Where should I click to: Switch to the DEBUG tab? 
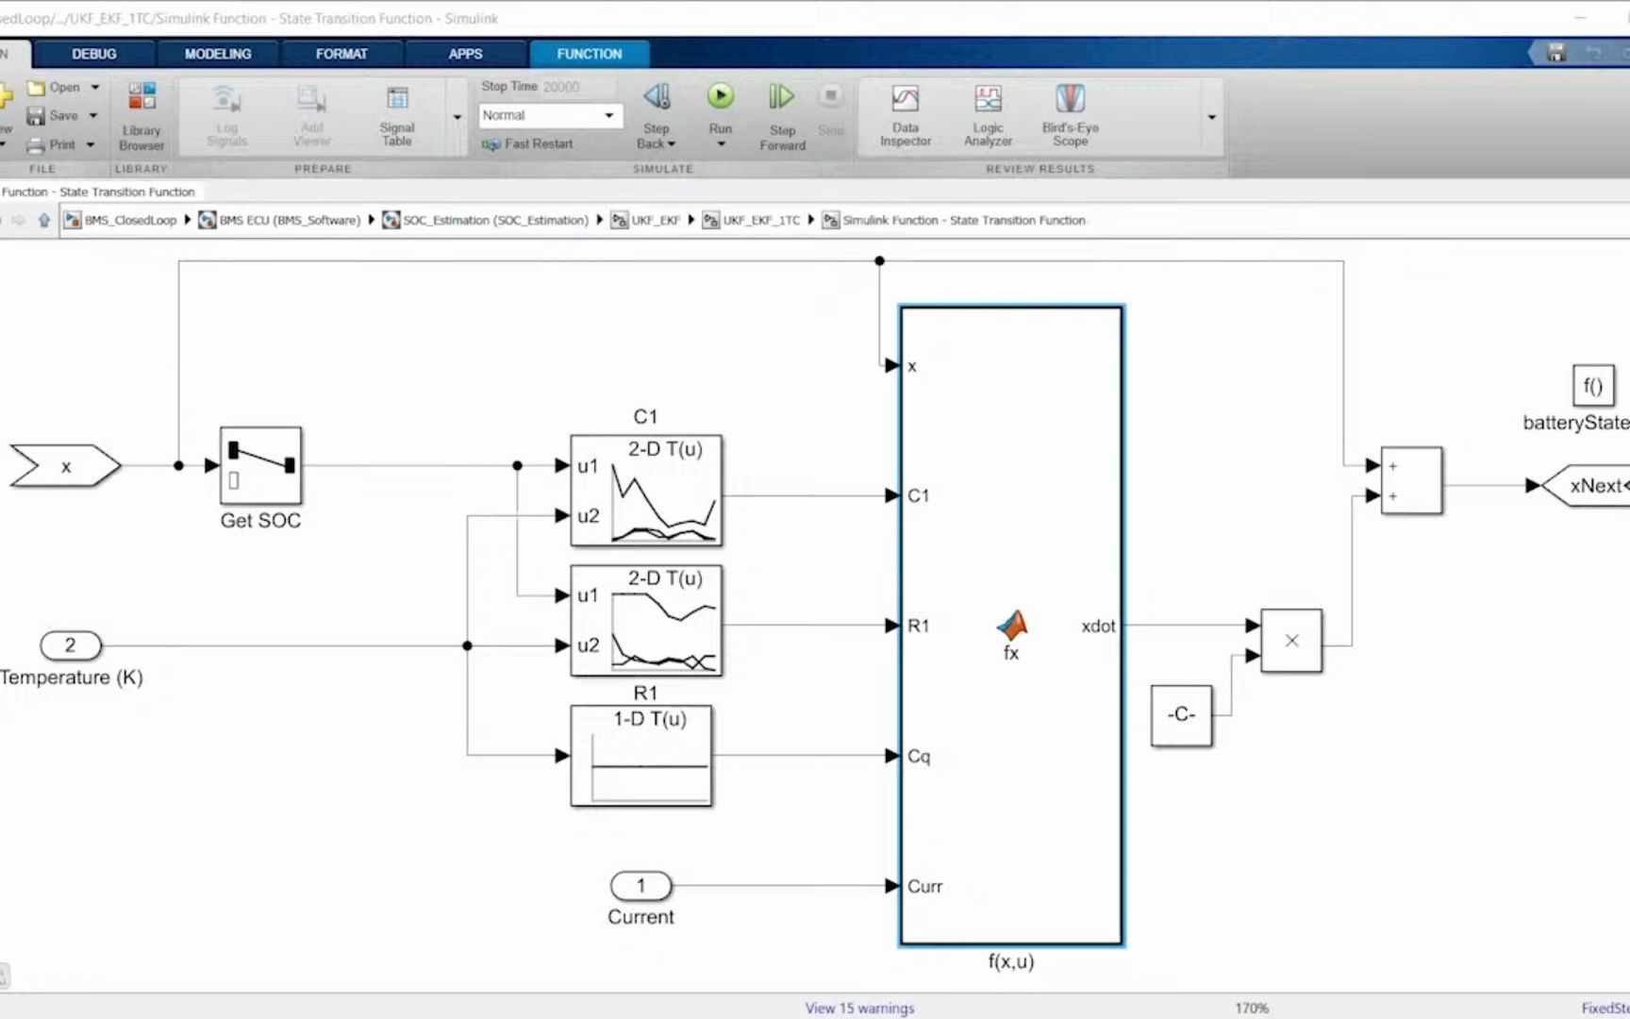point(94,54)
